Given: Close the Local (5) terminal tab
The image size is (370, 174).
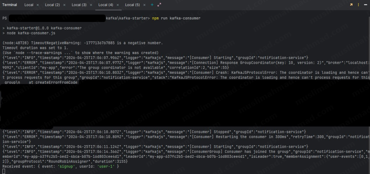Looking at the screenshot, I should [x=145, y=5].
